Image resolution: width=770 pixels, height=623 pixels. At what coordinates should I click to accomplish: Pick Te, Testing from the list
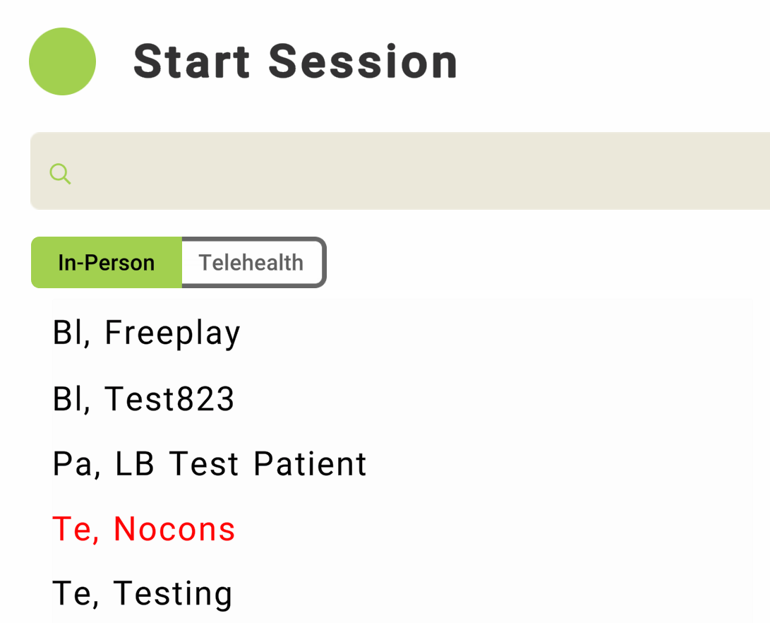click(143, 593)
